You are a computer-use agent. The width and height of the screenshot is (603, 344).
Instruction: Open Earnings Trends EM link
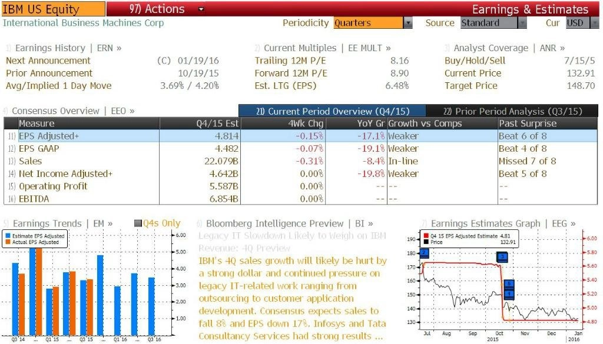point(62,223)
